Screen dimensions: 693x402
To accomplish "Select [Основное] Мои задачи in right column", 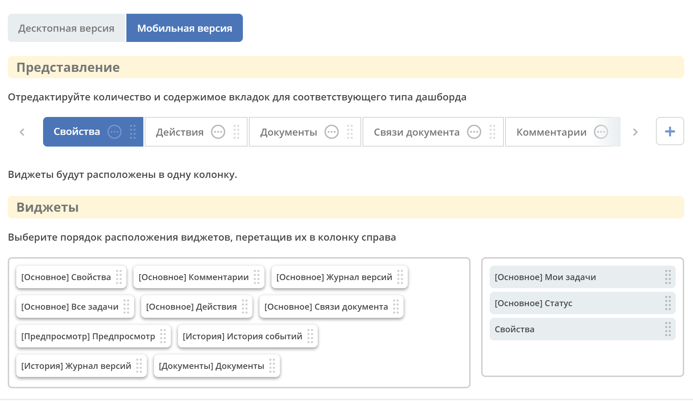I will pos(583,277).
